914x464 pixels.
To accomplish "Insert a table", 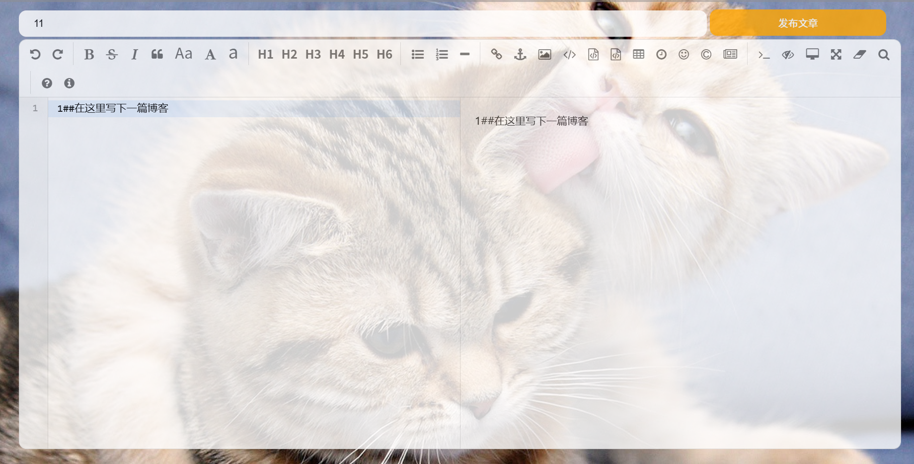I will pos(639,54).
